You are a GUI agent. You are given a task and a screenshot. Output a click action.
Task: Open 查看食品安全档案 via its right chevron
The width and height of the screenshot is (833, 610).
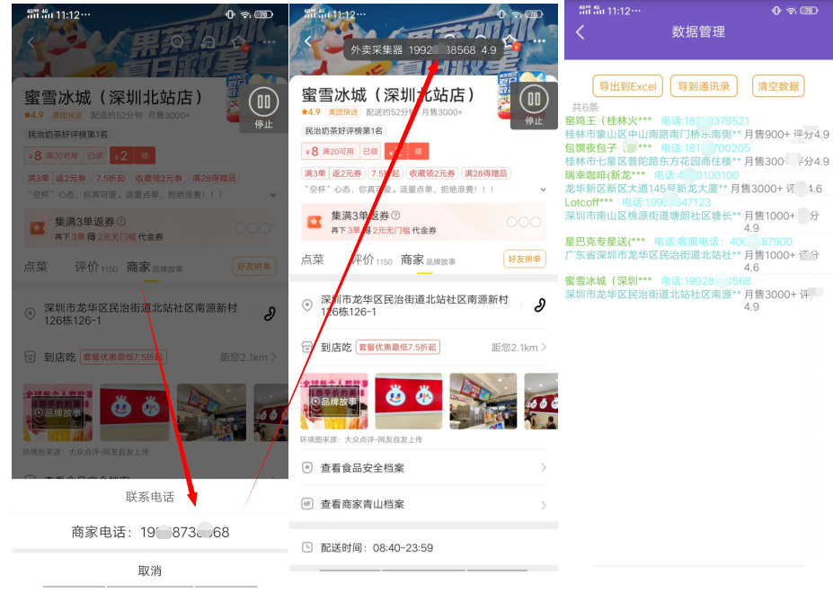coord(543,468)
